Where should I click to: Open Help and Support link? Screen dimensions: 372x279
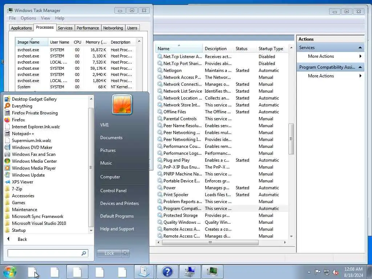[117, 229]
